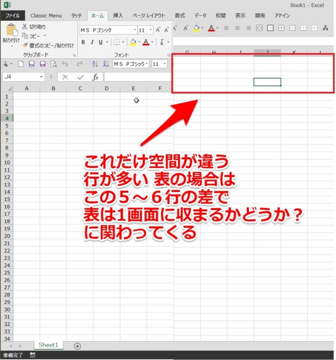
Task: Open the Name Box J4 dropdown
Action: click(41, 77)
